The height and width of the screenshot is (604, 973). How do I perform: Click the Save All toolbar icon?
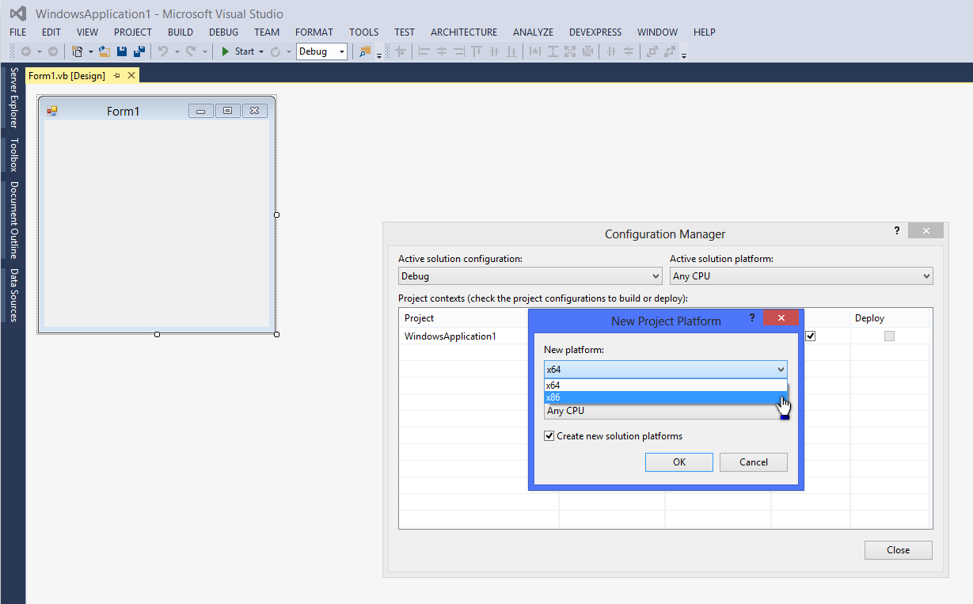pos(139,51)
